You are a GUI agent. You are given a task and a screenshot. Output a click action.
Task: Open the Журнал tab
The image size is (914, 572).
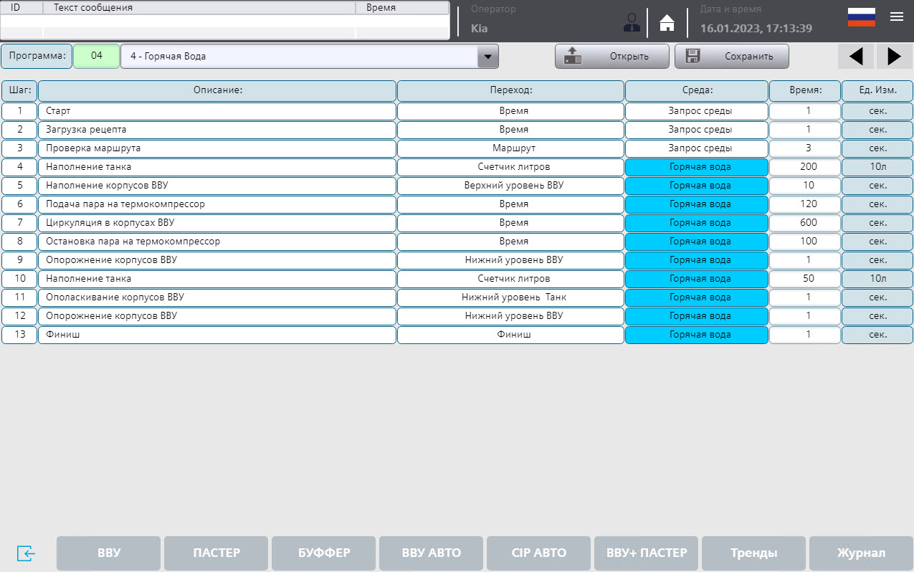pyautogui.click(x=861, y=553)
